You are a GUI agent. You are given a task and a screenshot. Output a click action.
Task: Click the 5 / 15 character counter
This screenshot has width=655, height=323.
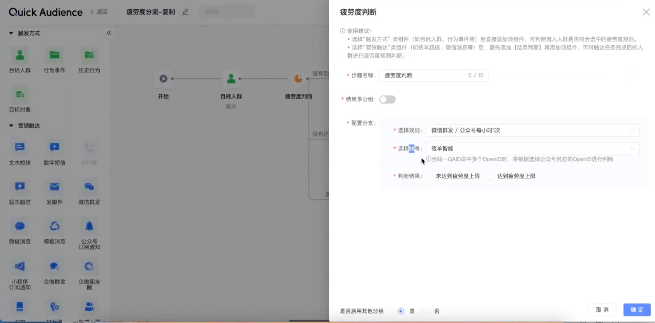(x=476, y=75)
